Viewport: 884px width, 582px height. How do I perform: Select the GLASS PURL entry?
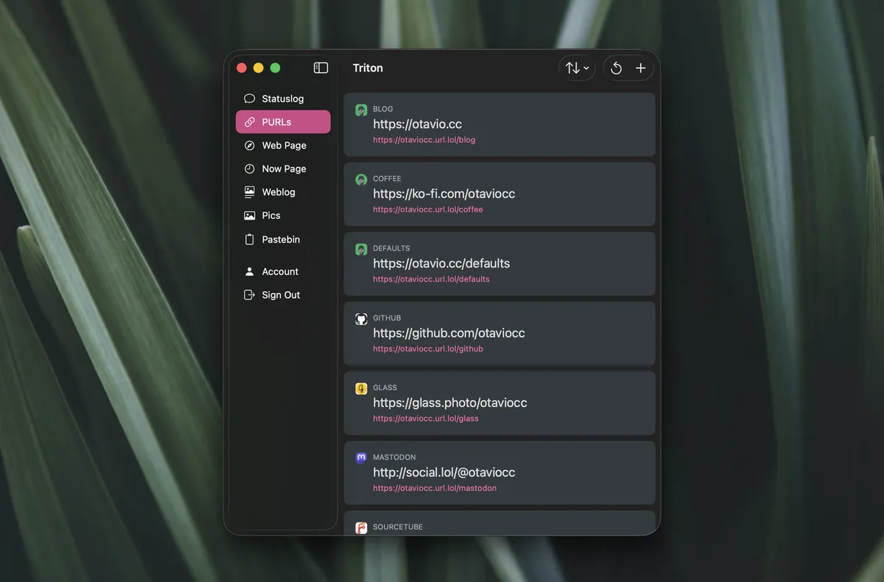(x=499, y=403)
